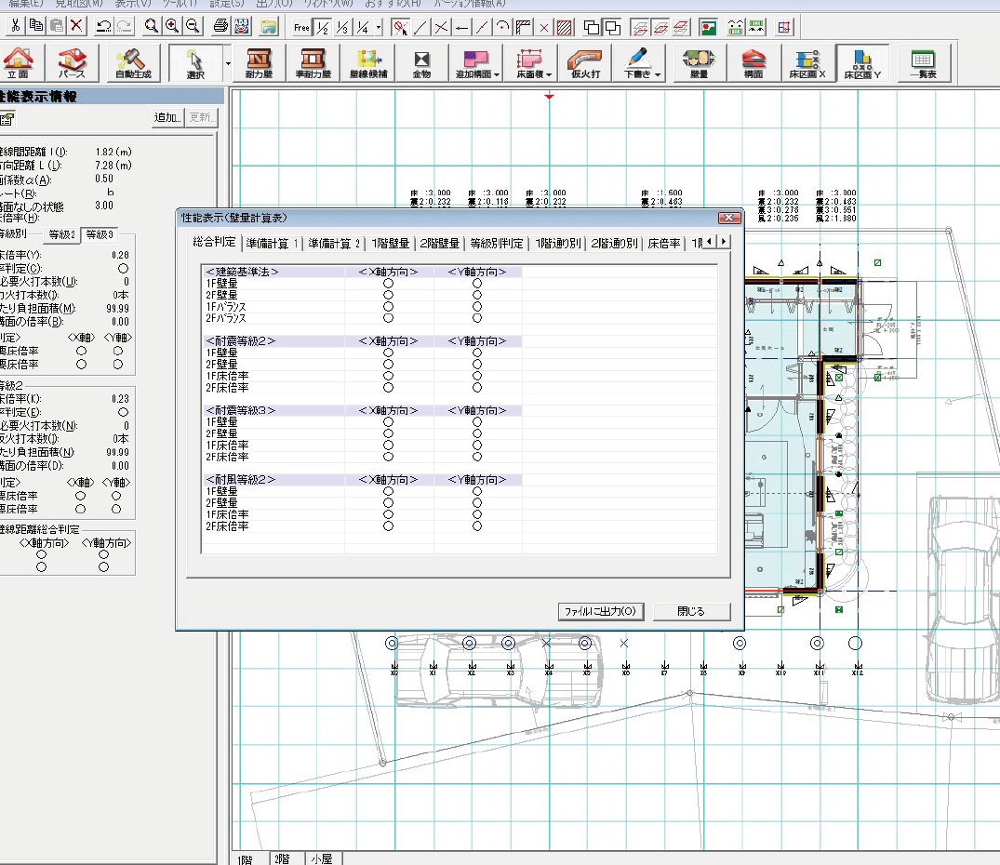1000x865 pixels.
Task: Click the hatched rectangle fill icon
Action: 564,27
